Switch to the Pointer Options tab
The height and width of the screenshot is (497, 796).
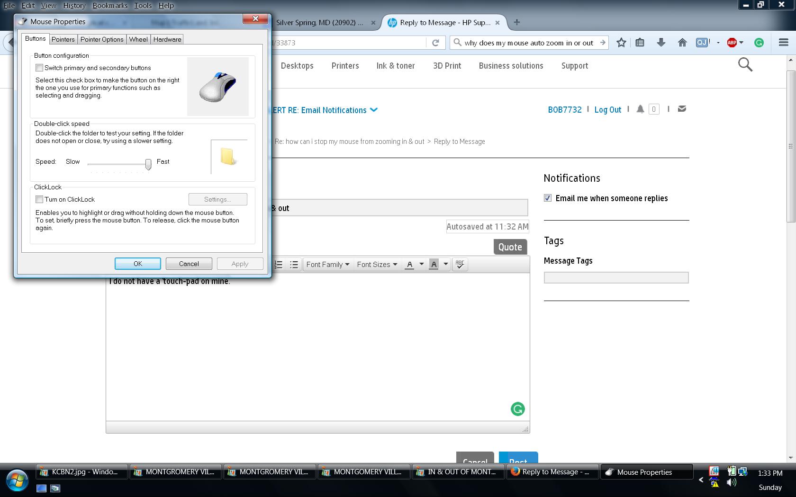(102, 39)
